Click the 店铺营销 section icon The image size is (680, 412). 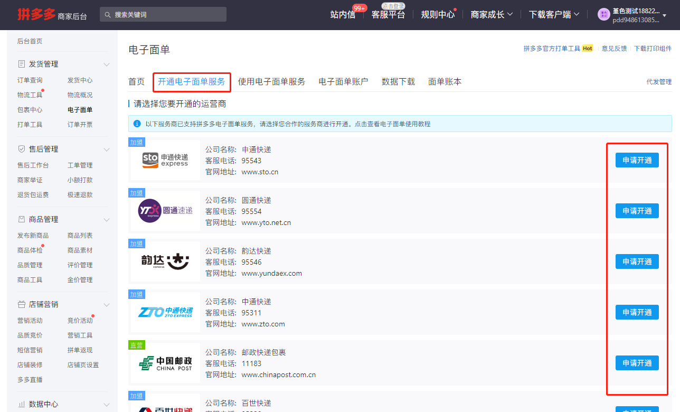(x=22, y=305)
